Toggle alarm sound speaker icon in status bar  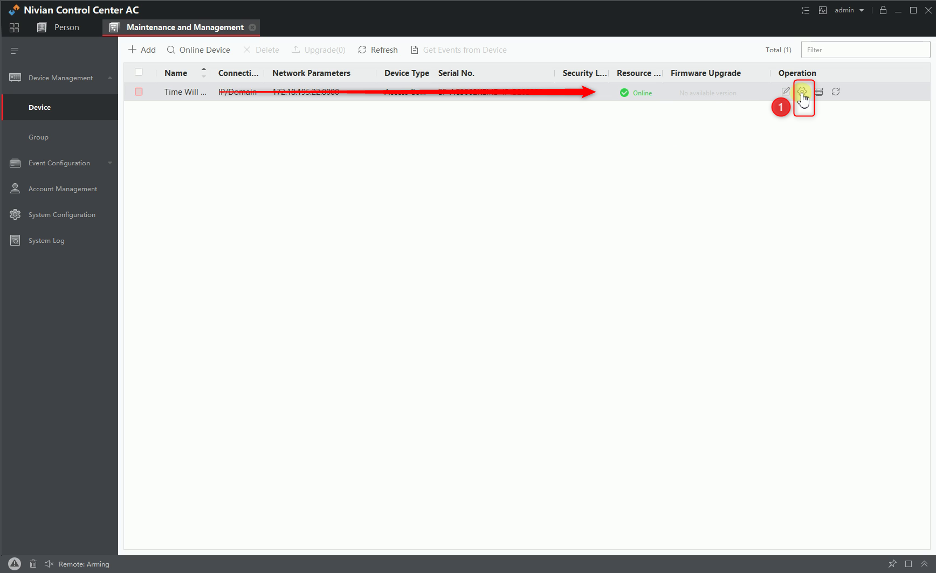pyautogui.click(x=49, y=564)
